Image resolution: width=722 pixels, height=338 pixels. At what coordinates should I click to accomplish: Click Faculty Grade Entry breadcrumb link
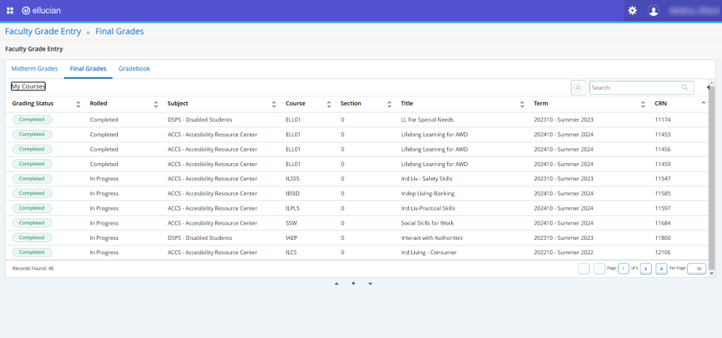click(x=43, y=32)
